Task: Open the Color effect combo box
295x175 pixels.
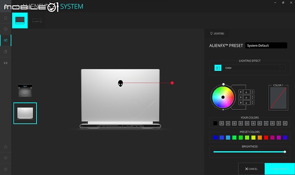Action: (250, 68)
